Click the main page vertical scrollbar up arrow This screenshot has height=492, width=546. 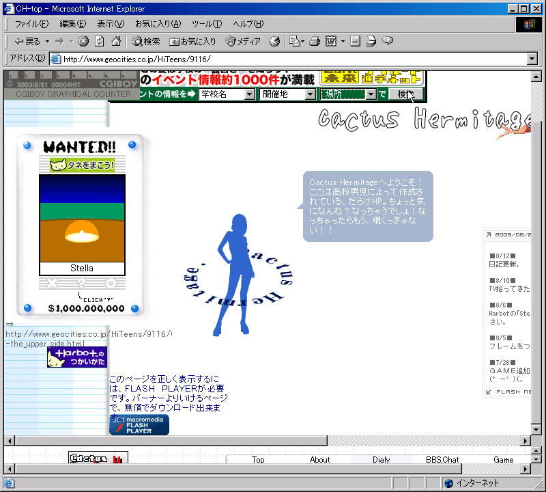coord(536,77)
